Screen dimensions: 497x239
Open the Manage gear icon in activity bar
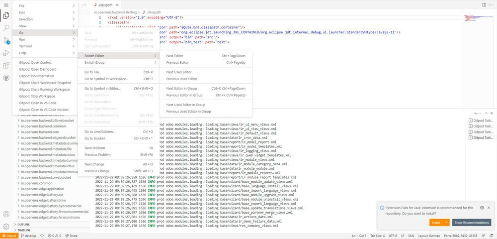coord(6,227)
